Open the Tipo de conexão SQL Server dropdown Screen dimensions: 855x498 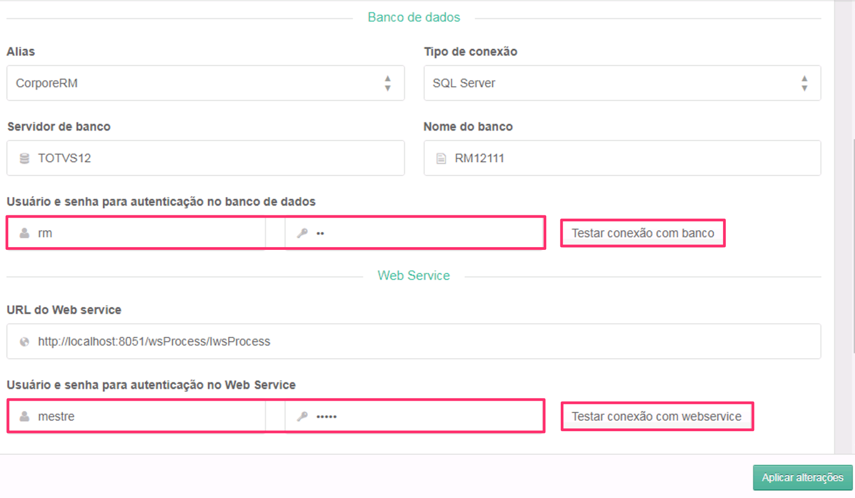tap(622, 83)
